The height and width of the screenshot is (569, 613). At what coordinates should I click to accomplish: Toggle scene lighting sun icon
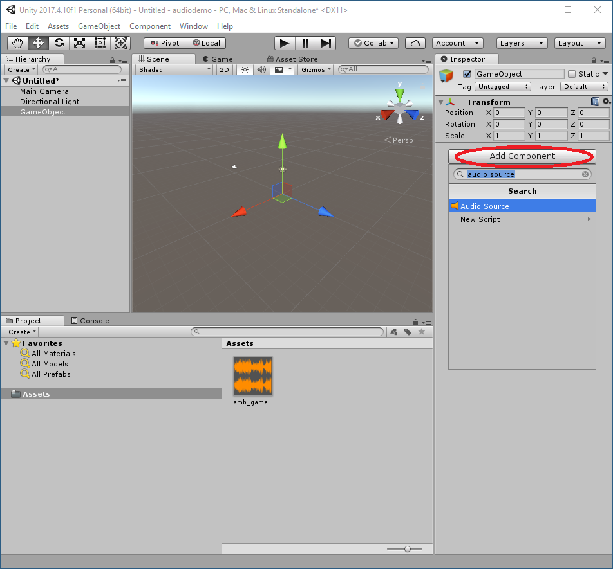(x=245, y=69)
